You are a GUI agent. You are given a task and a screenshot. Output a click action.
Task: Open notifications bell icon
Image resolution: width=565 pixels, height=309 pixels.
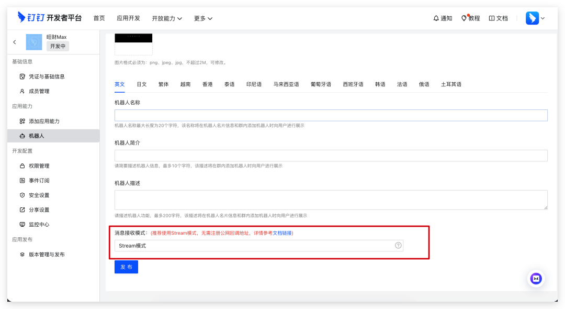(436, 18)
